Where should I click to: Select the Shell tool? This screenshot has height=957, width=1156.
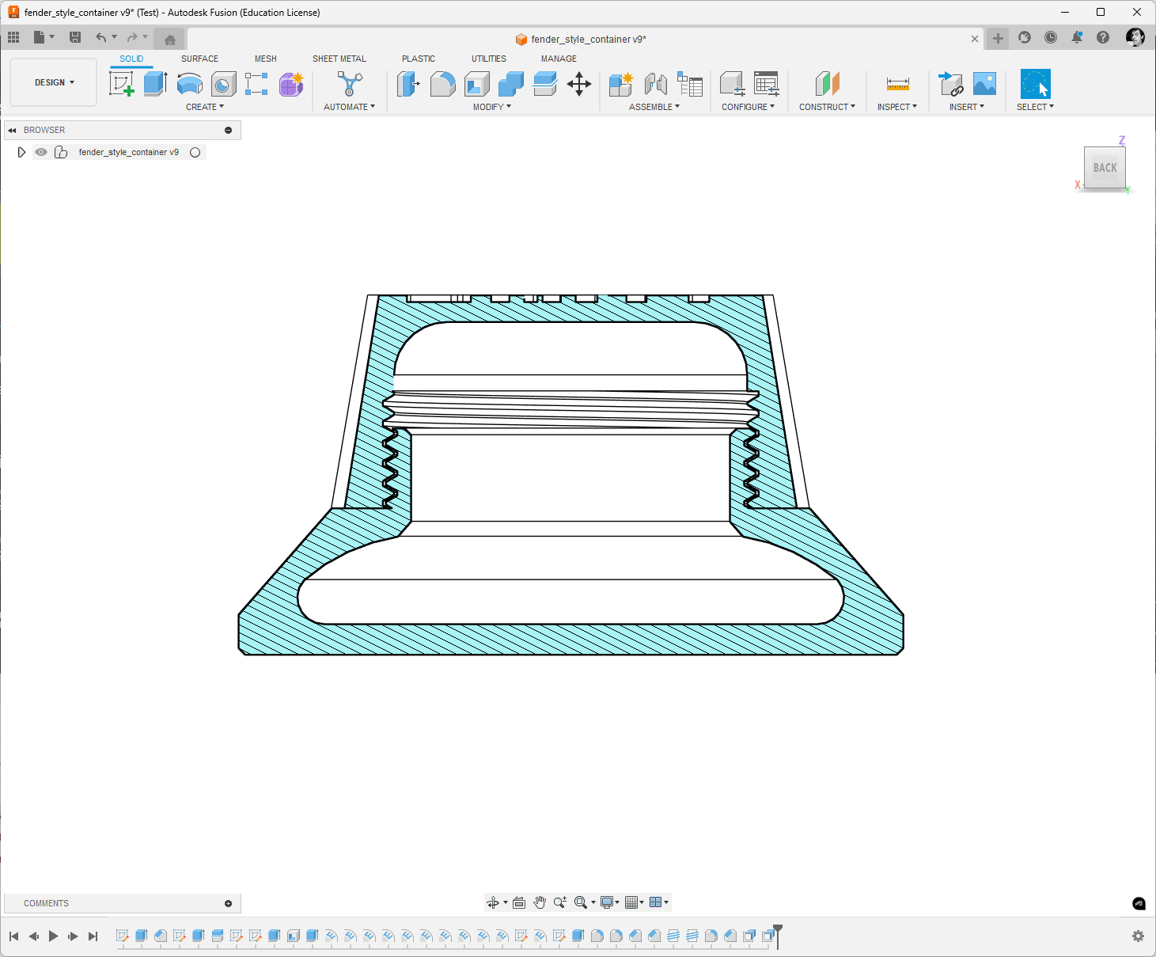click(x=477, y=83)
